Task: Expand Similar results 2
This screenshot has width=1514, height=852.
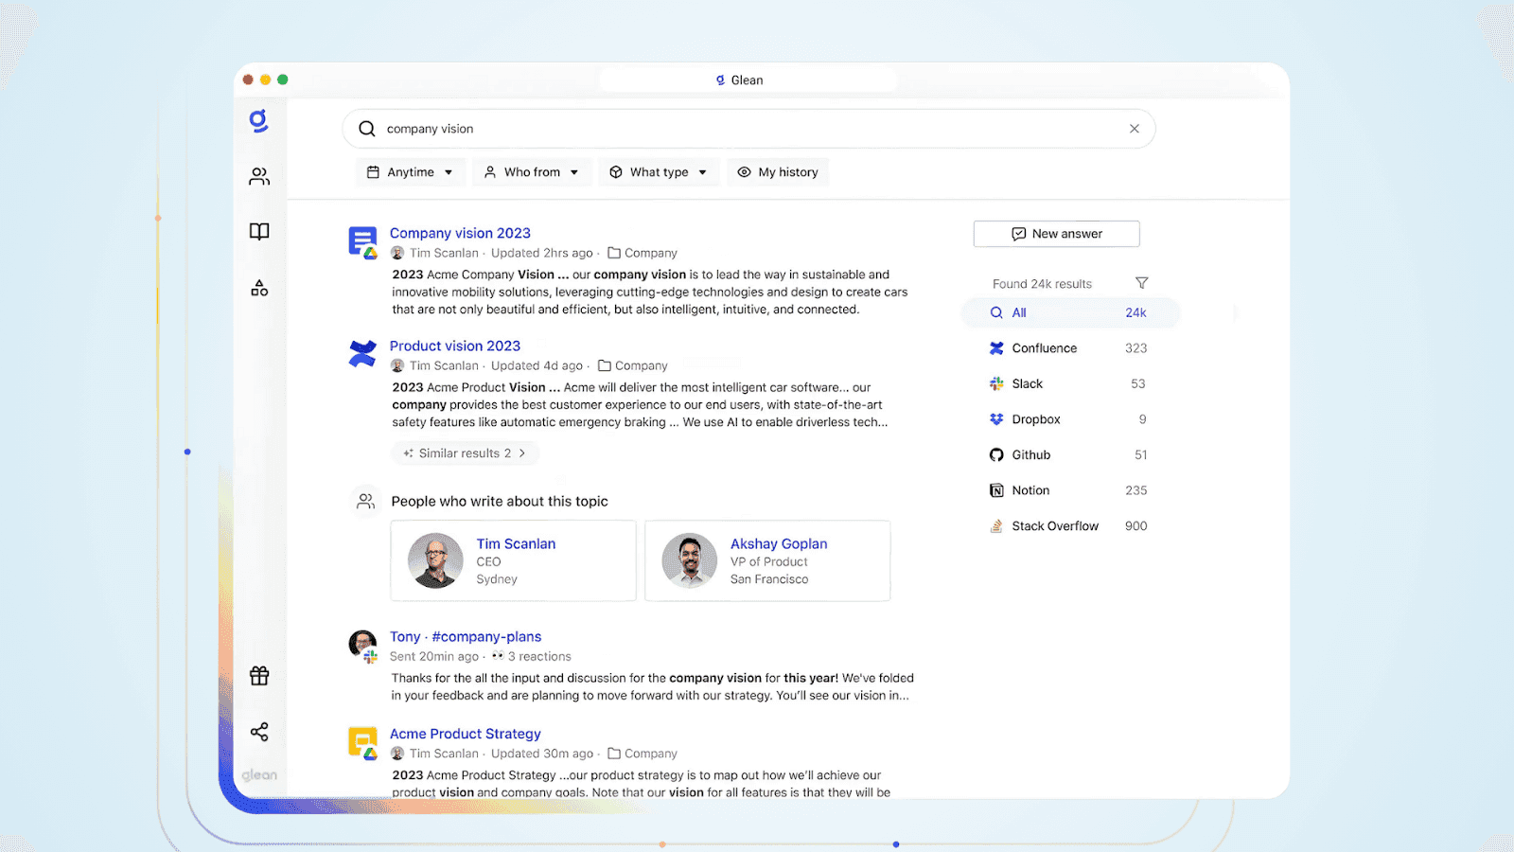Action: pyautogui.click(x=465, y=453)
